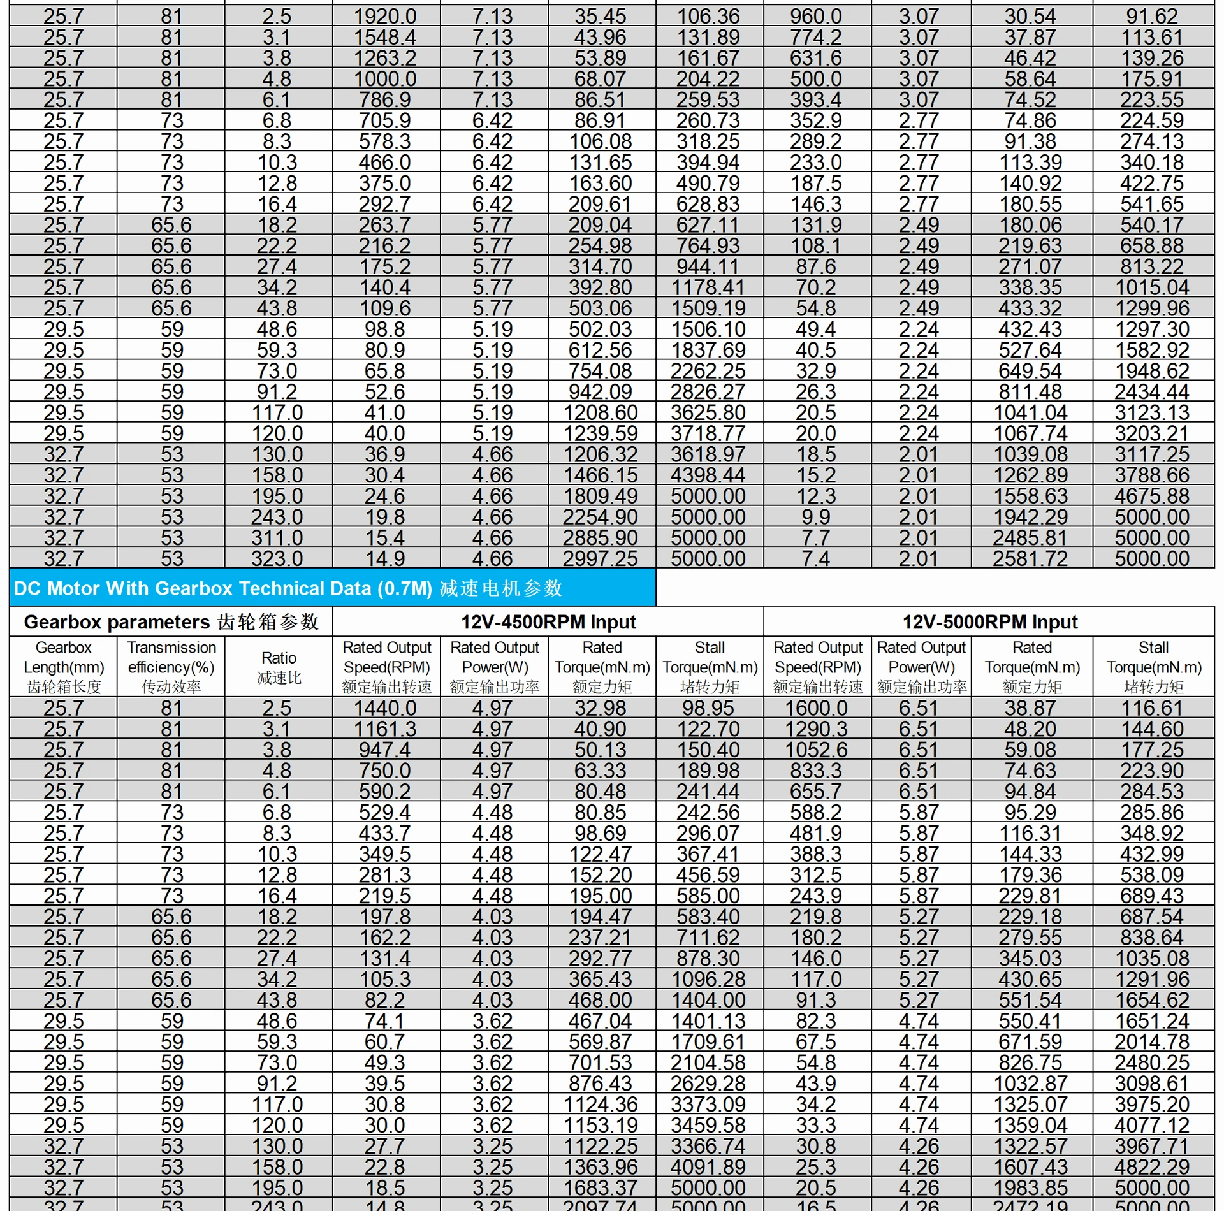The height and width of the screenshot is (1211, 1224).
Task: Select the value 1548.4
Action: (x=385, y=37)
